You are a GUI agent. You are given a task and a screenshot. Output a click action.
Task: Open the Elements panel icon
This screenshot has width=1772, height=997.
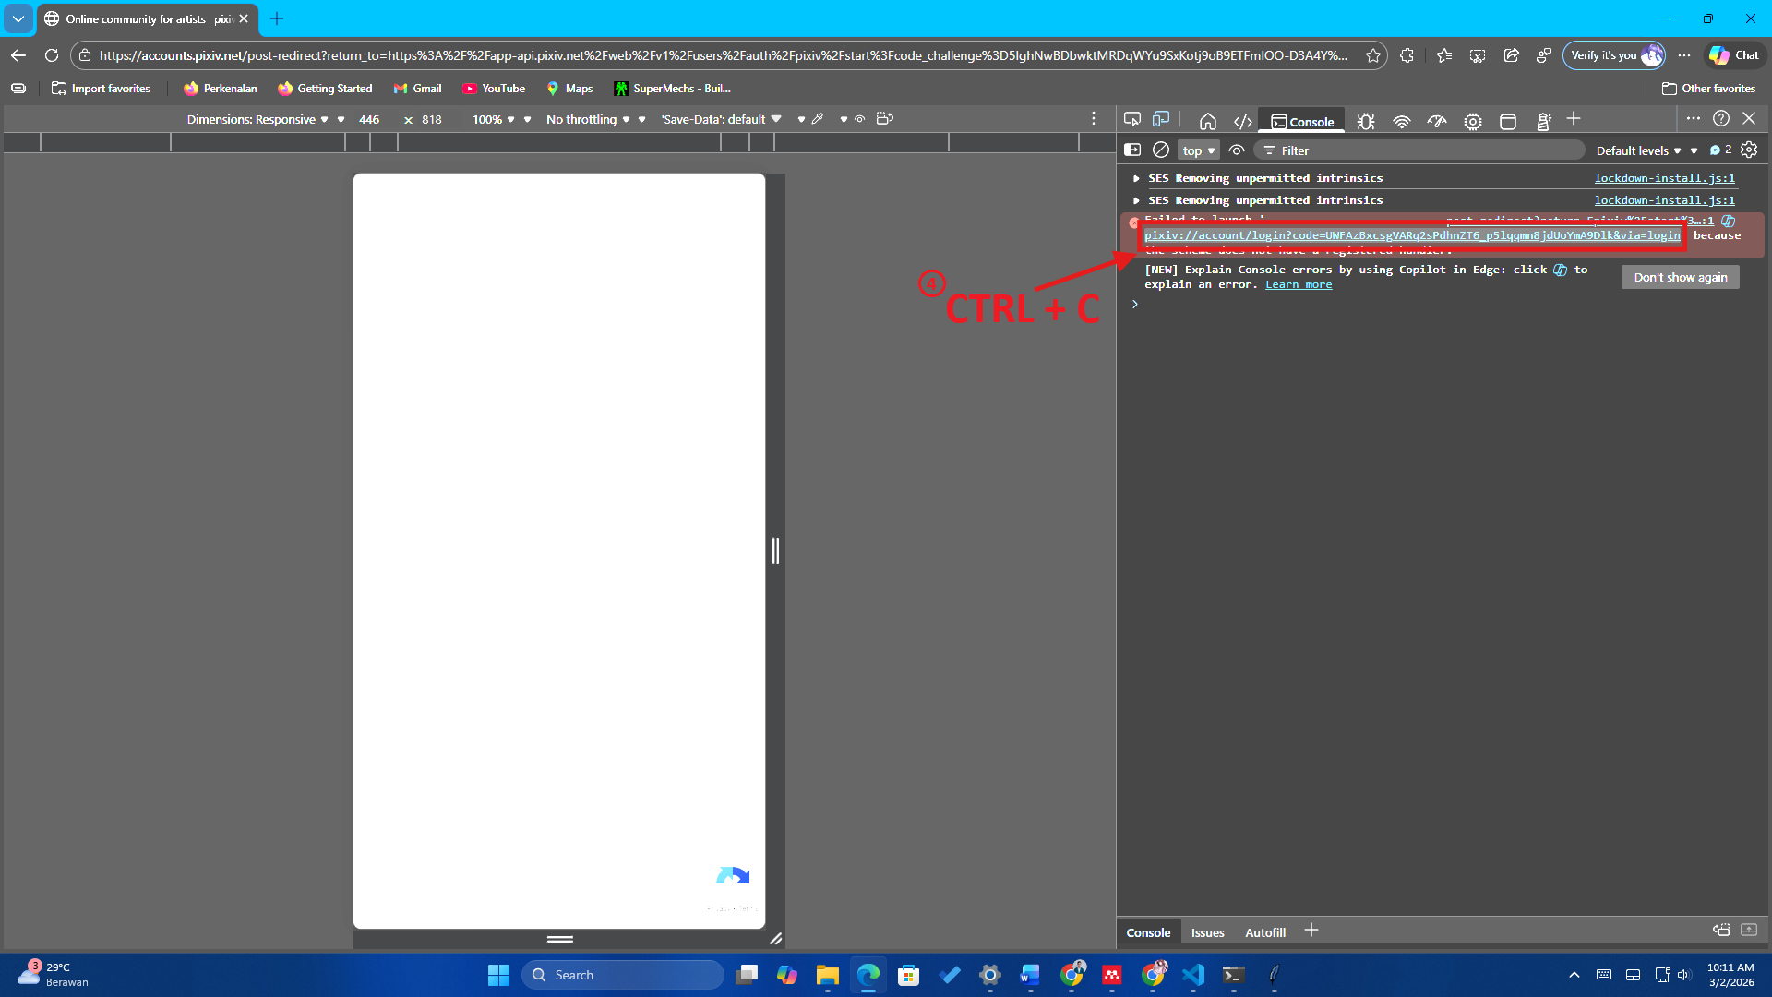(x=1242, y=120)
